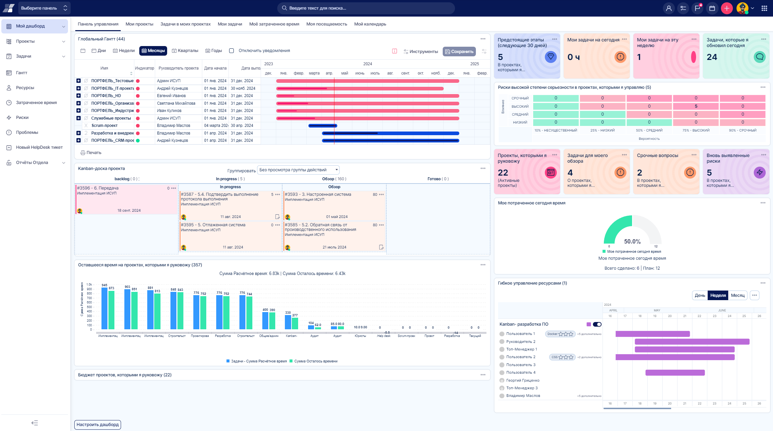Expand ПОРТФЕЛЬ_HD row in Gantt
The height and width of the screenshot is (431, 773).
(78, 96)
